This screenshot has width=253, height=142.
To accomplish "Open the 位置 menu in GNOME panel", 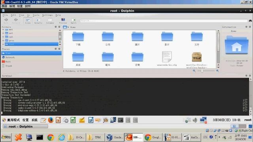I will 25,120.
